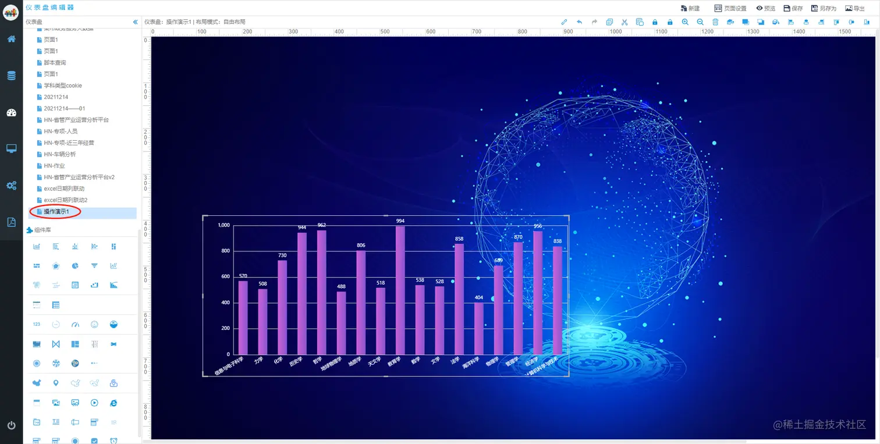Pick the radar pentagon chart component

(56, 266)
